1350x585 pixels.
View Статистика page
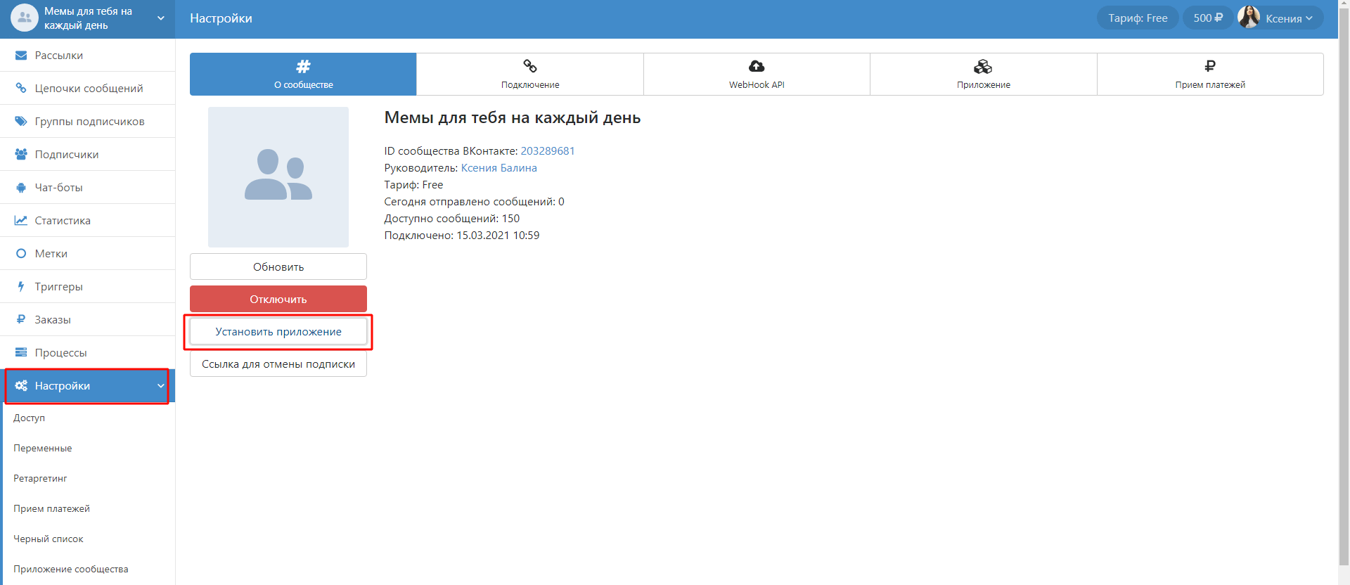pos(88,221)
